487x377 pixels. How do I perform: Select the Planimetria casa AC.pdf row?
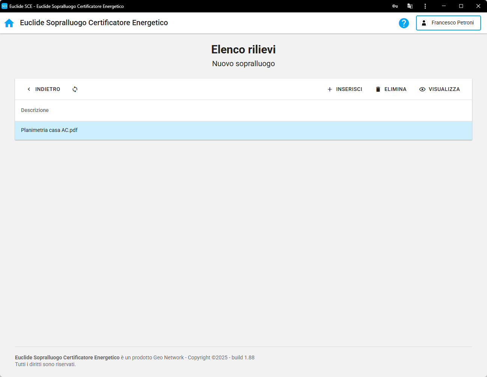point(49,130)
